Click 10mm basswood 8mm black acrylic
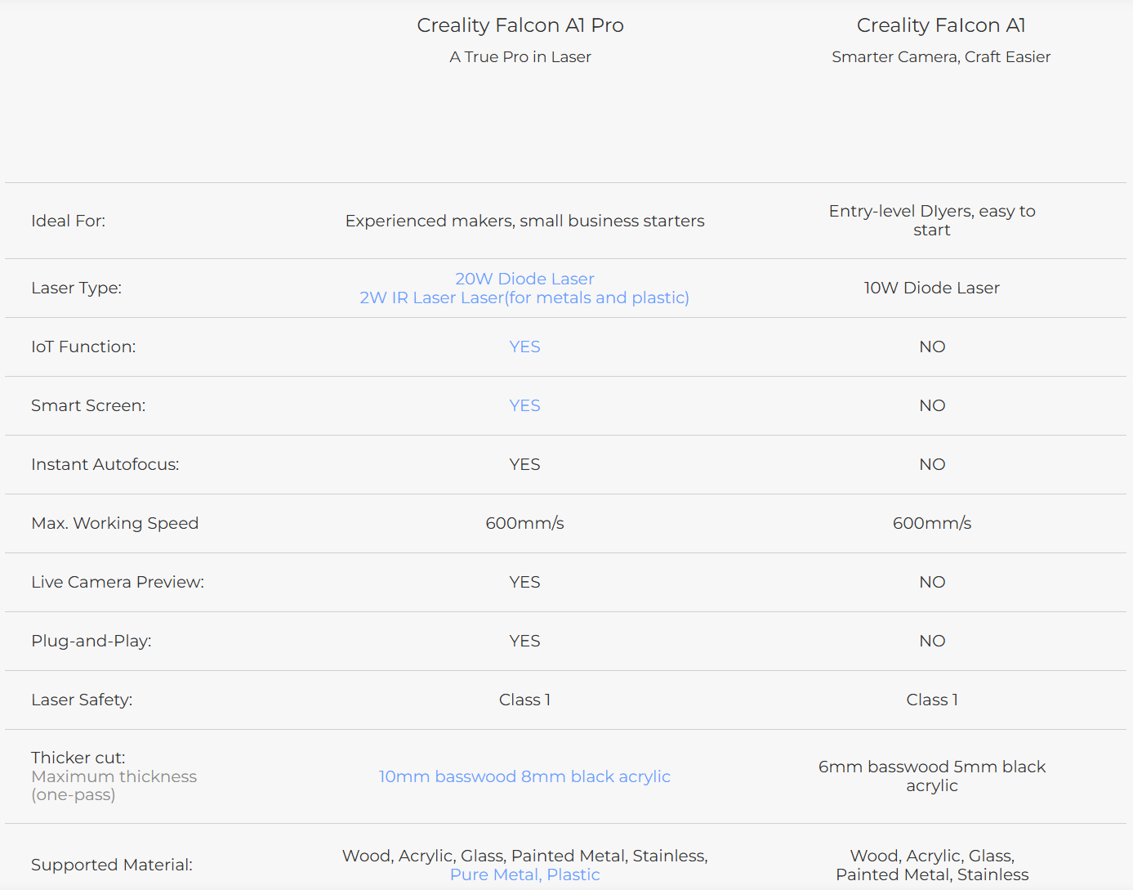This screenshot has width=1133, height=890. coord(524,776)
